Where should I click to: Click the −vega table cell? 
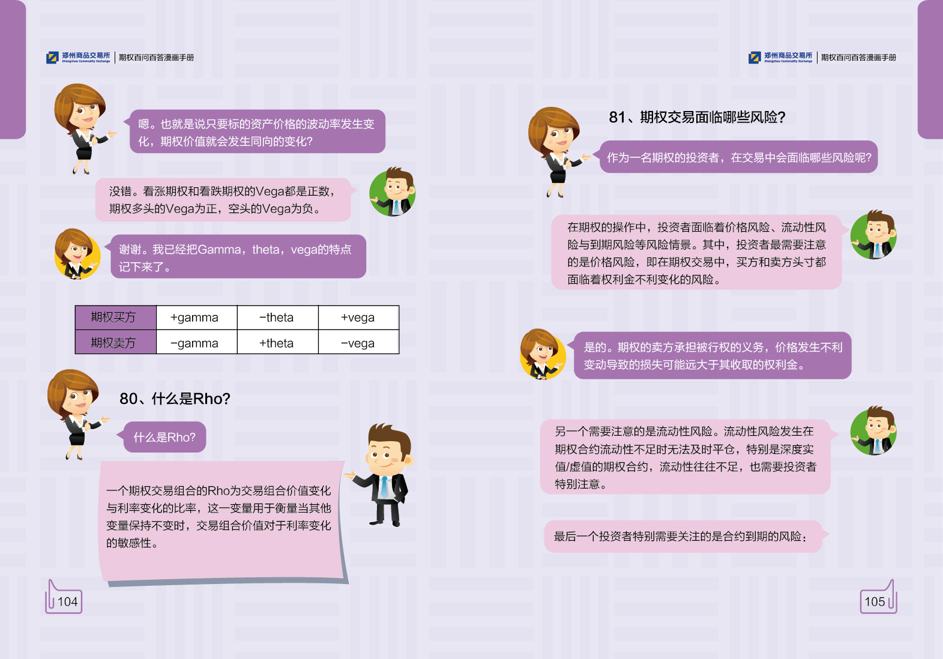pos(358,343)
